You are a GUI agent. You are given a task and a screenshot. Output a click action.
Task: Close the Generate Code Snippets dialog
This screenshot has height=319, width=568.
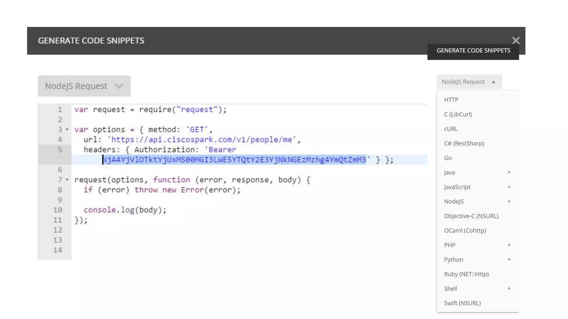point(516,40)
